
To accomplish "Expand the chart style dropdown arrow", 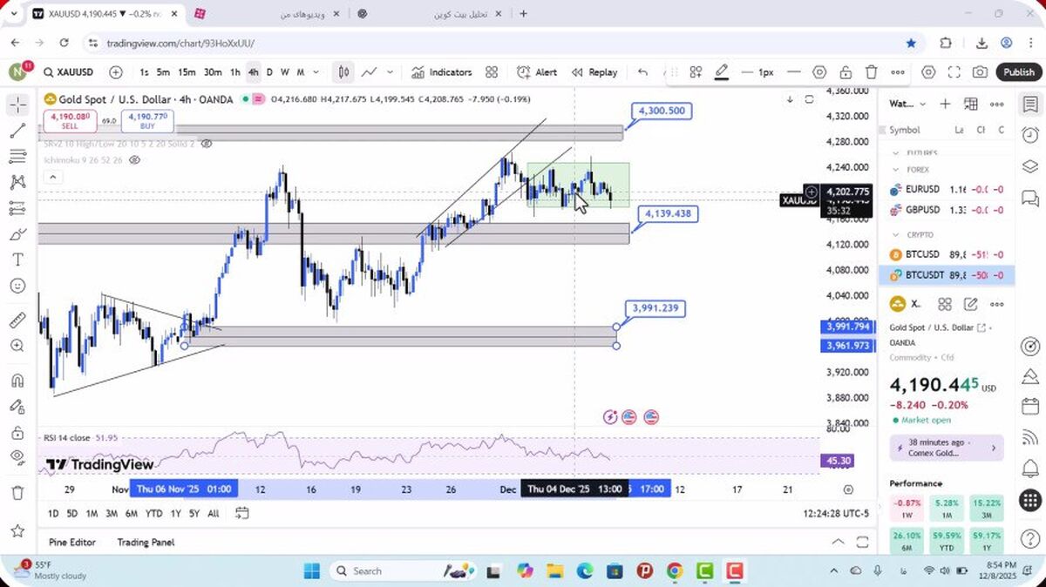I will tap(390, 72).
